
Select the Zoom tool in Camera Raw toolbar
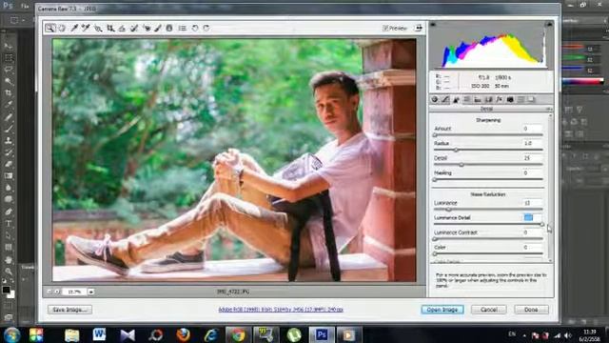point(49,28)
